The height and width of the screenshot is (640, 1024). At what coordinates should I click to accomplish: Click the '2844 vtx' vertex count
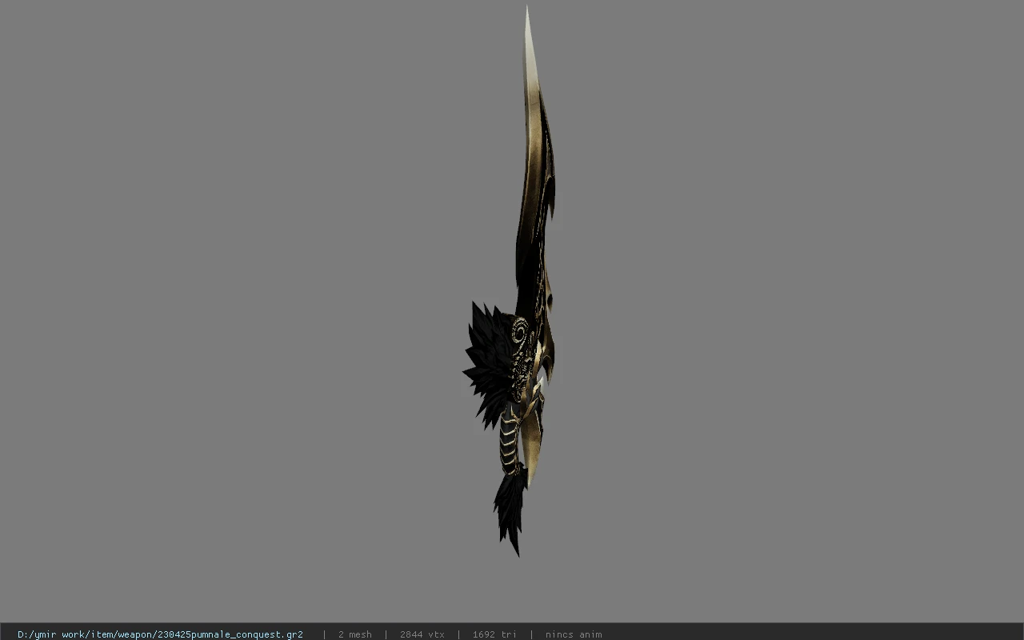click(x=422, y=634)
